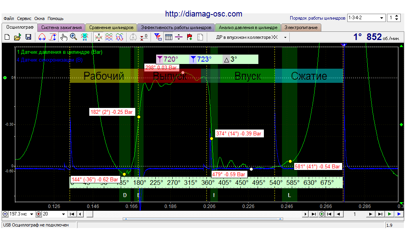Click the 374° (14°) -0.39 Bar label
The width and height of the screenshot is (409, 230).
pos(239,134)
